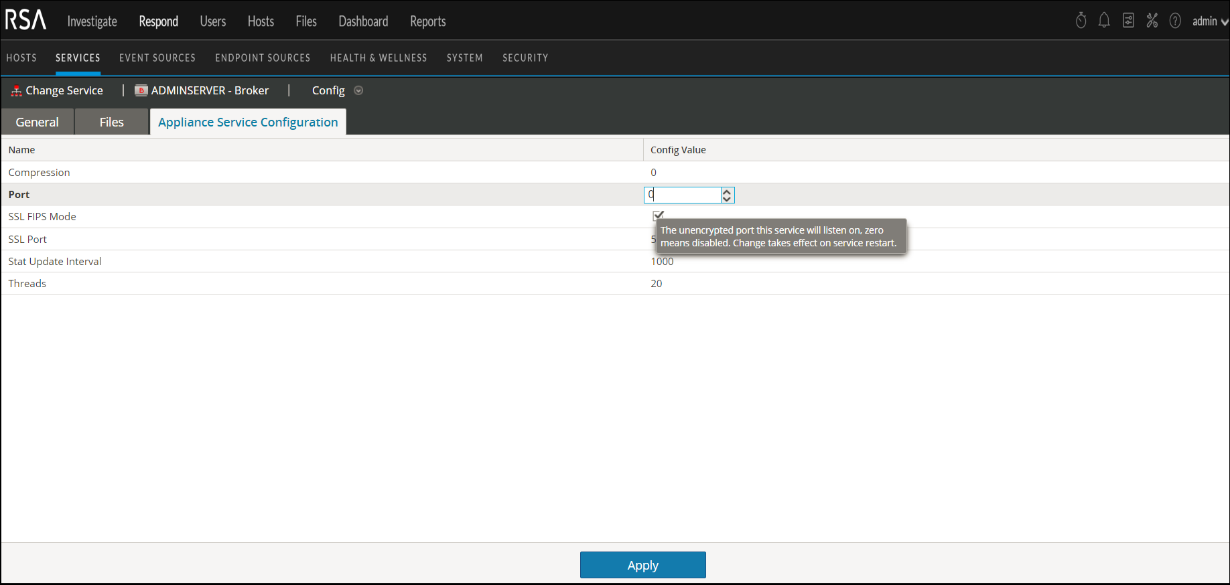
Task: Open the Health & Wellness section
Action: 379,58
